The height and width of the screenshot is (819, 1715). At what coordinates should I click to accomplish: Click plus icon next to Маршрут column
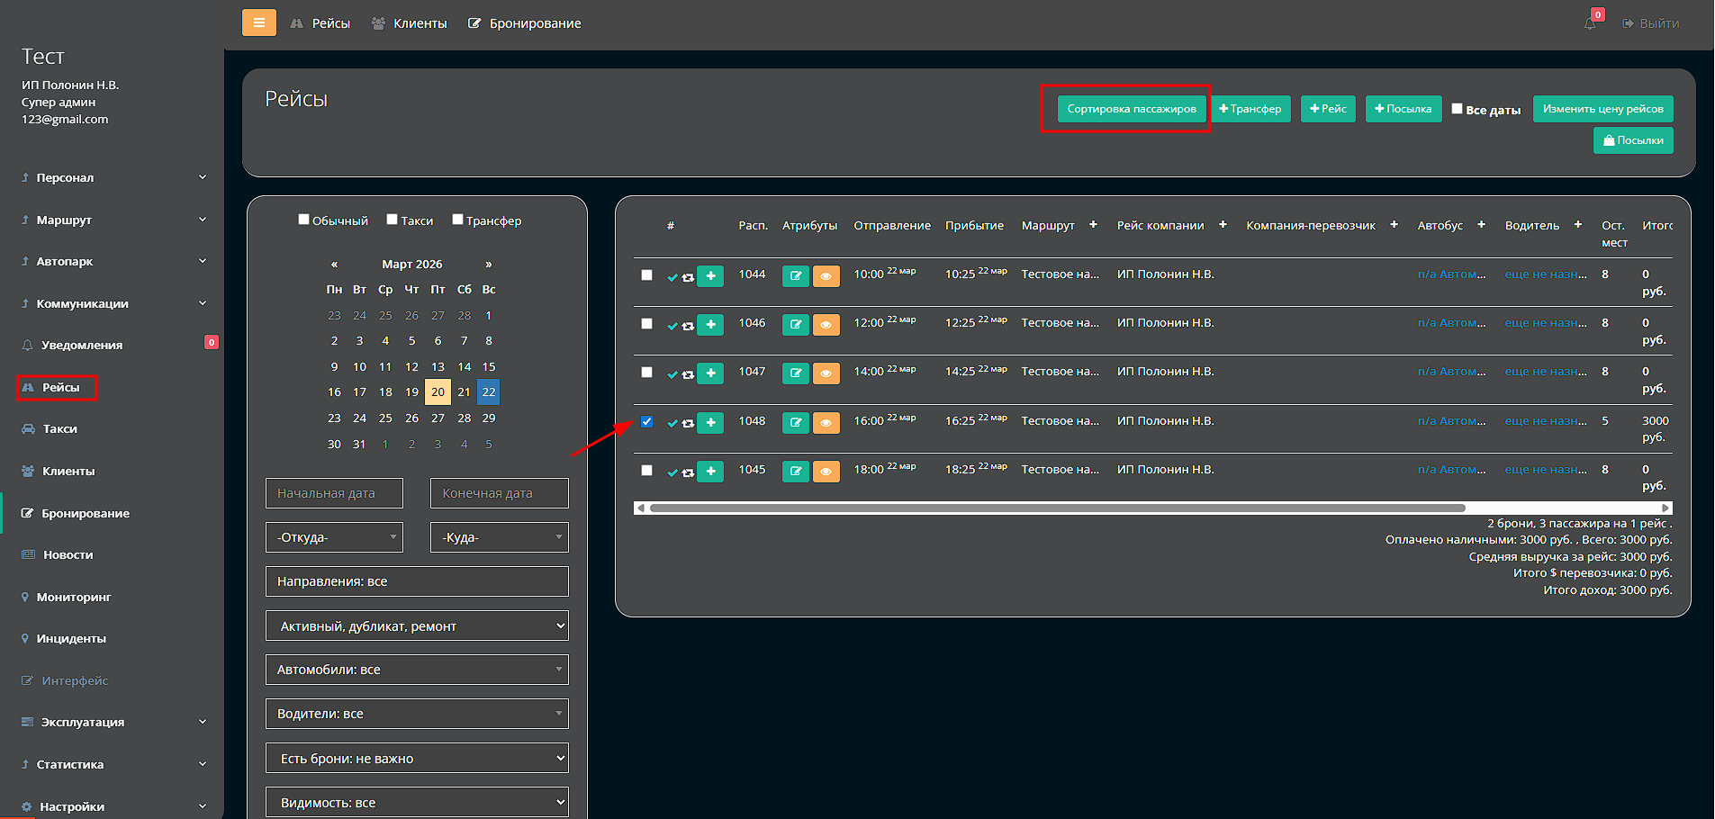coord(1093,225)
